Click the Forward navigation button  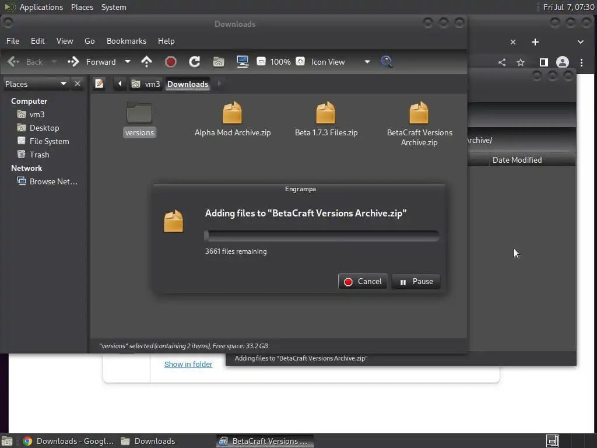[x=92, y=62]
